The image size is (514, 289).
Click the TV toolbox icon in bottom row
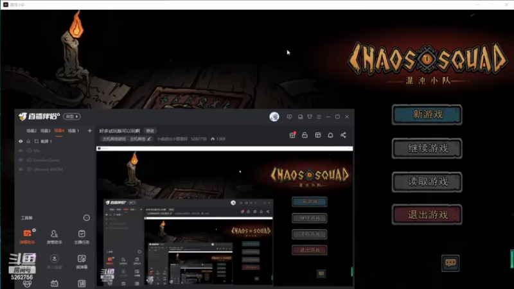[55, 284]
